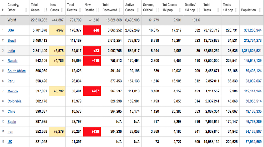264x147 pixels.
Task: Sort by Serious, Critical arrow icon
Action: (158, 10)
